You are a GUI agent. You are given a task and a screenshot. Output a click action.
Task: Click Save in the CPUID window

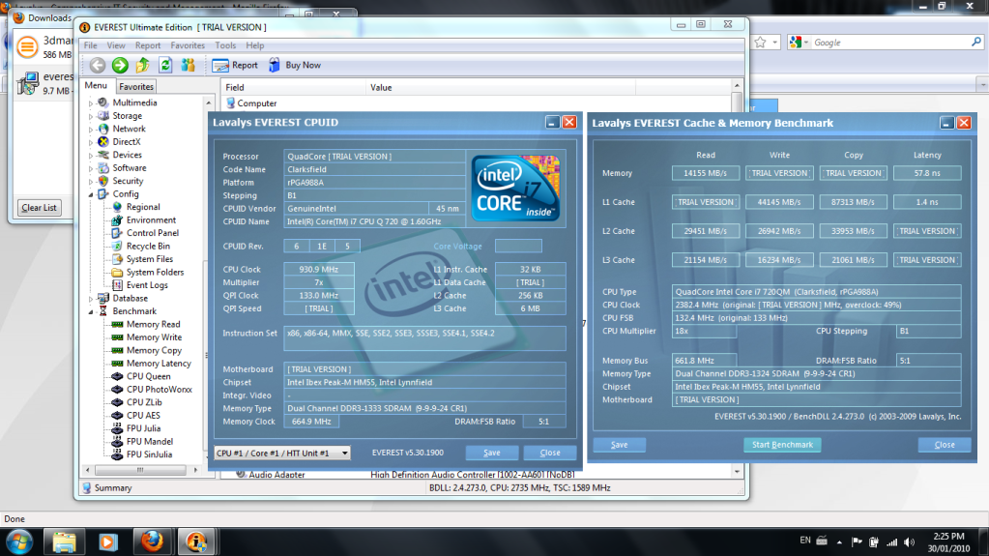pos(492,453)
